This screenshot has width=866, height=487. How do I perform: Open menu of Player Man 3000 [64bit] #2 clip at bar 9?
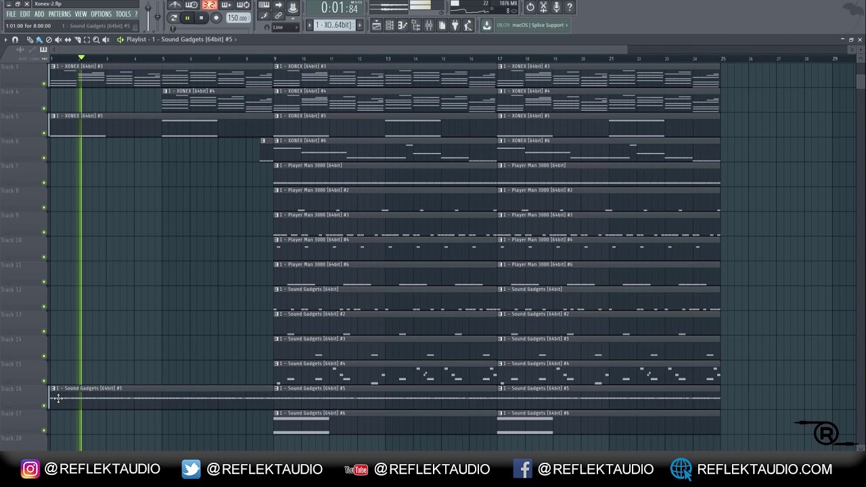[277, 190]
